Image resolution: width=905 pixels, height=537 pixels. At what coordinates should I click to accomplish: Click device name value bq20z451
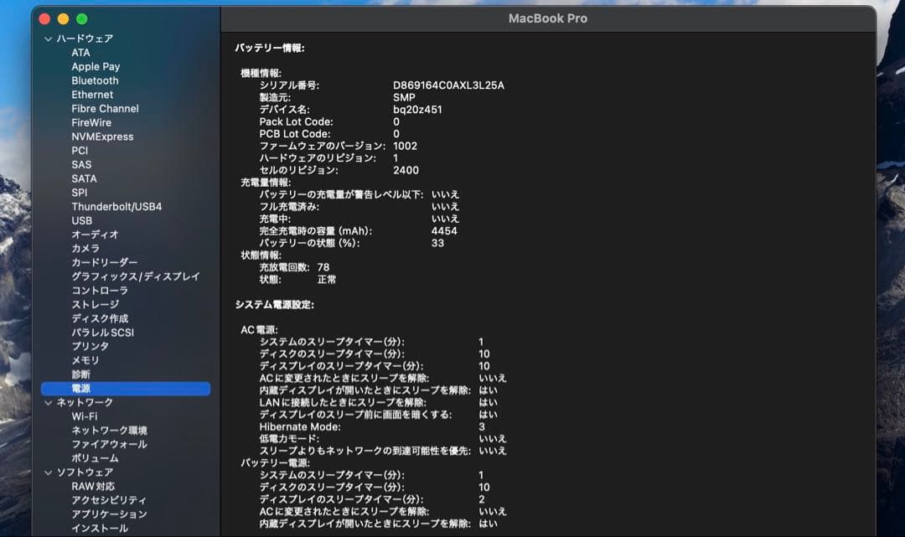(x=417, y=110)
